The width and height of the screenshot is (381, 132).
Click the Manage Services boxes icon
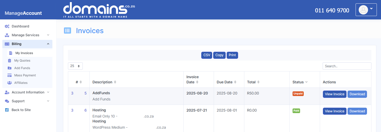click(x=7, y=35)
